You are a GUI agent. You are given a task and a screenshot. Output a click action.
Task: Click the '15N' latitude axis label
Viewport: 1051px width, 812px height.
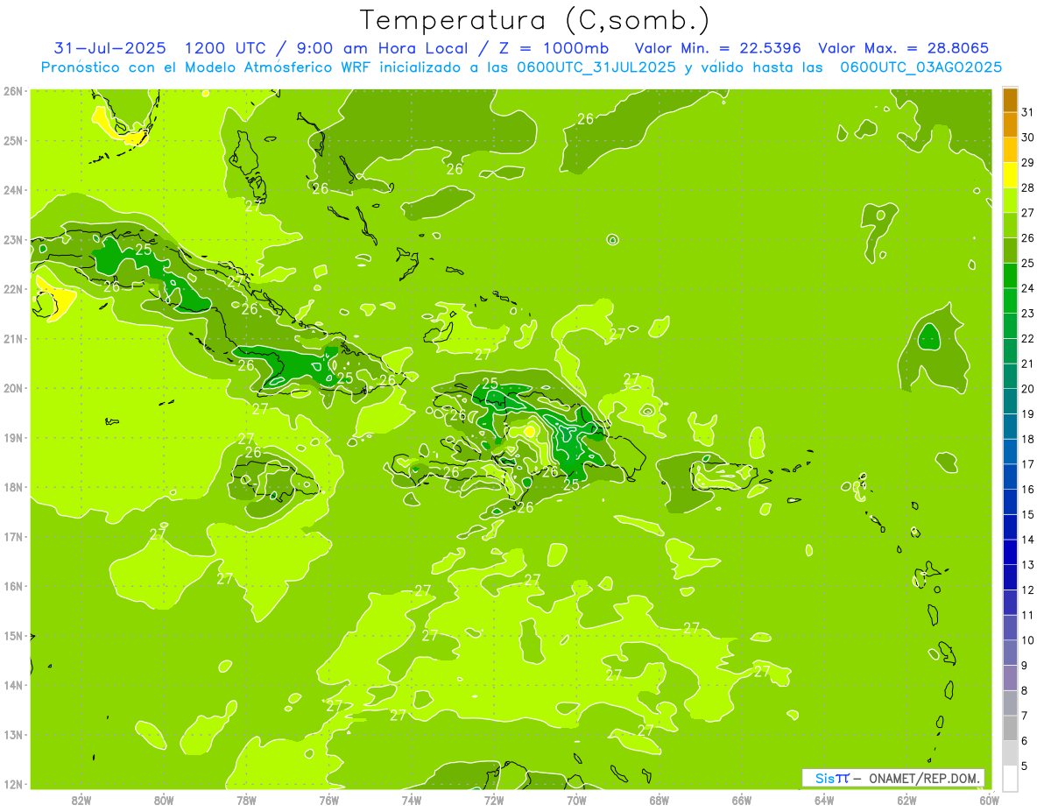(12, 636)
